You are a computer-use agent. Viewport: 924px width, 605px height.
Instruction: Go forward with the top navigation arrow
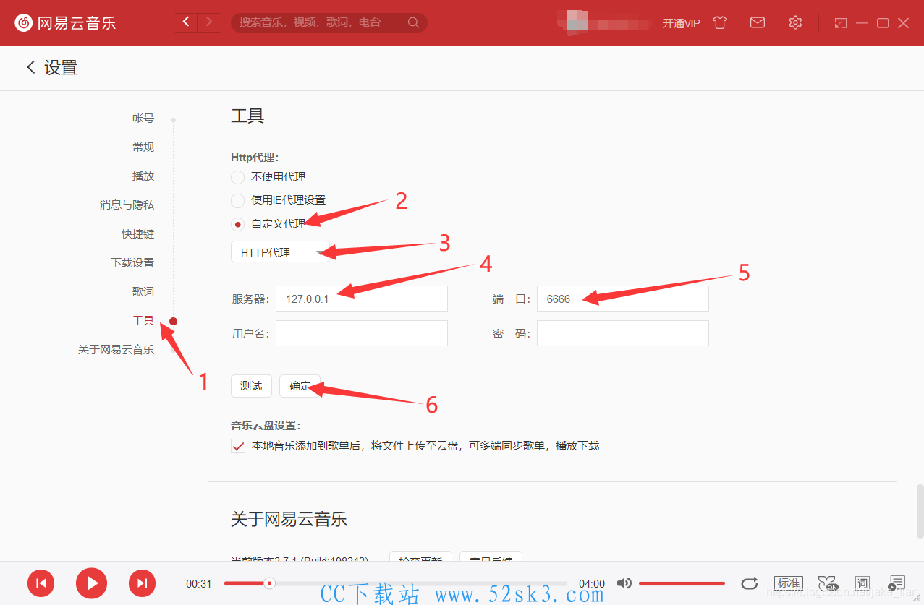[210, 22]
